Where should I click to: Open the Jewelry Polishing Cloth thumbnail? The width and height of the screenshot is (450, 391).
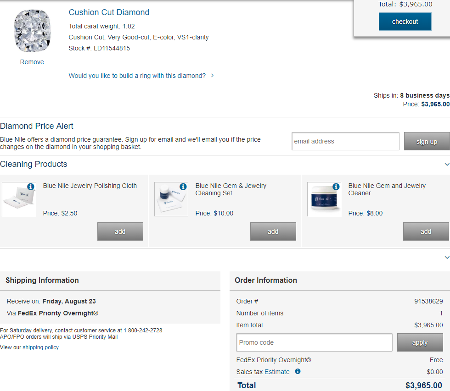tap(19, 200)
